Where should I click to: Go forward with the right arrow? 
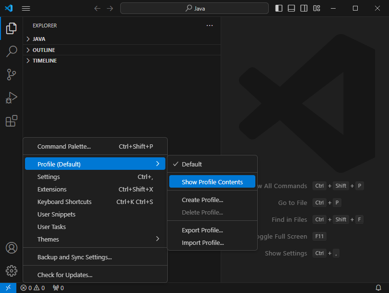coord(110,9)
